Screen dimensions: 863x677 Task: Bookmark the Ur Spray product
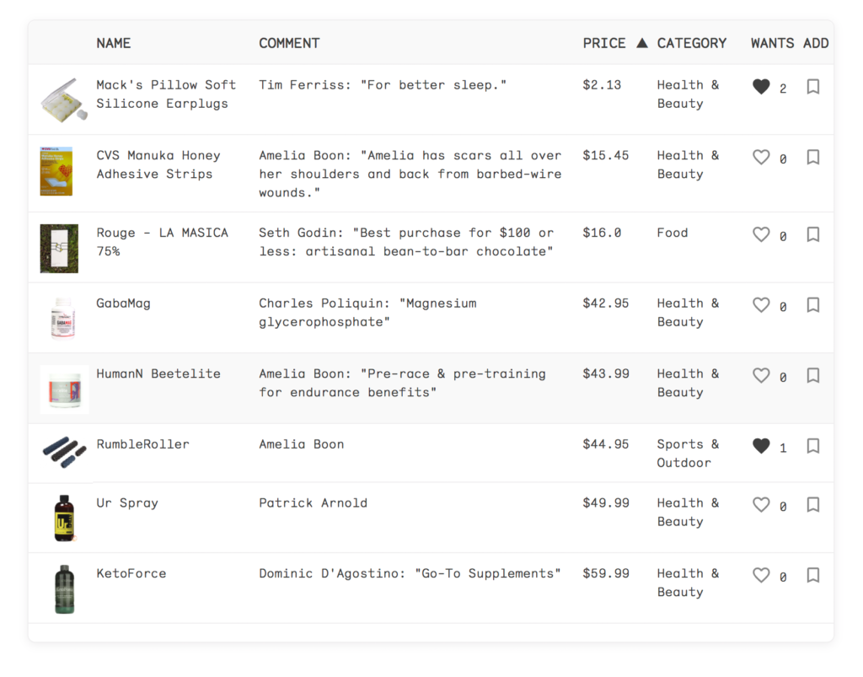point(813,505)
